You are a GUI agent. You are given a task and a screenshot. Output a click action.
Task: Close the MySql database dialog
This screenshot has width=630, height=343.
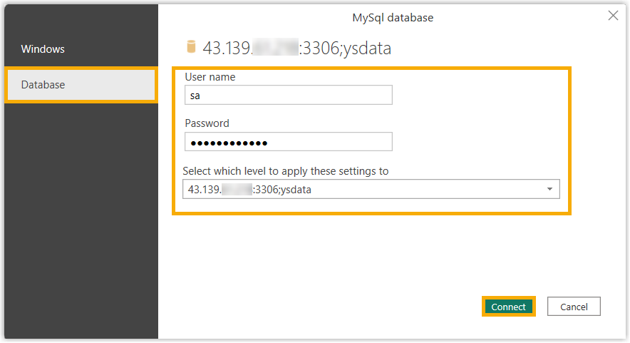613,16
